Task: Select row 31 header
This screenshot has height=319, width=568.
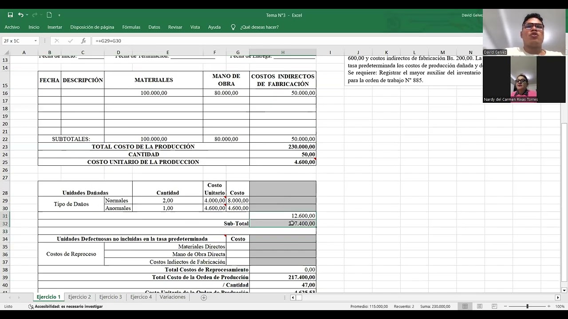Action: coord(5,216)
